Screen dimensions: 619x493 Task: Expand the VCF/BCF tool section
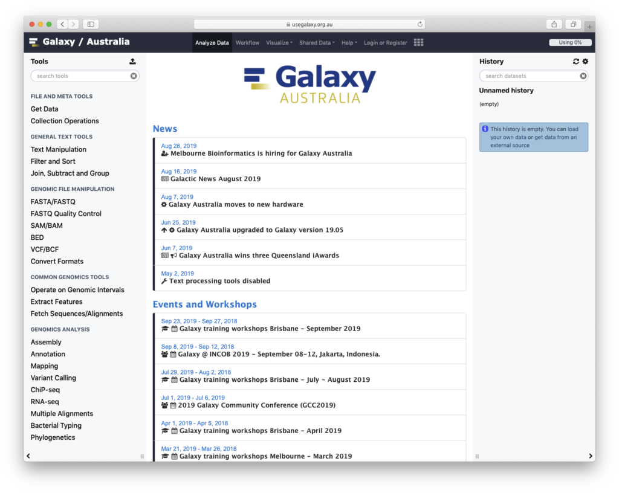45,250
